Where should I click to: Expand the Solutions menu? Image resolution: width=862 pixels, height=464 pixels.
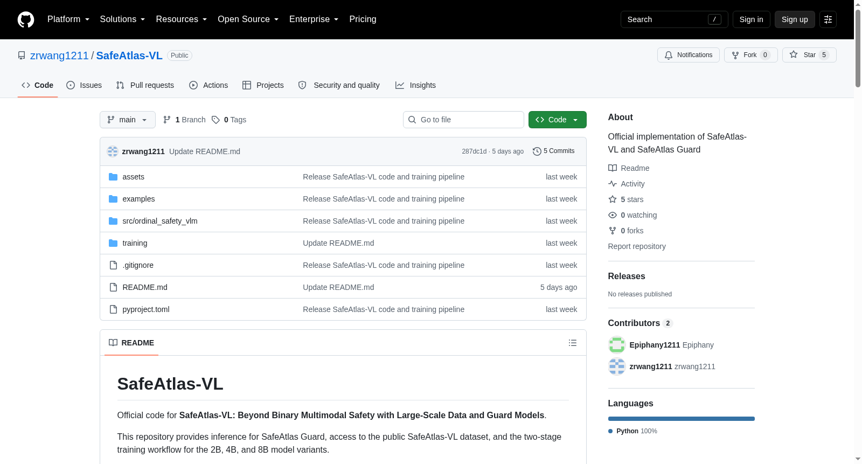tap(122, 19)
